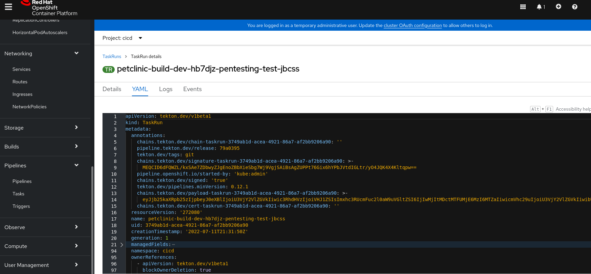Open the Project: cicd dropdown

pyautogui.click(x=122, y=38)
